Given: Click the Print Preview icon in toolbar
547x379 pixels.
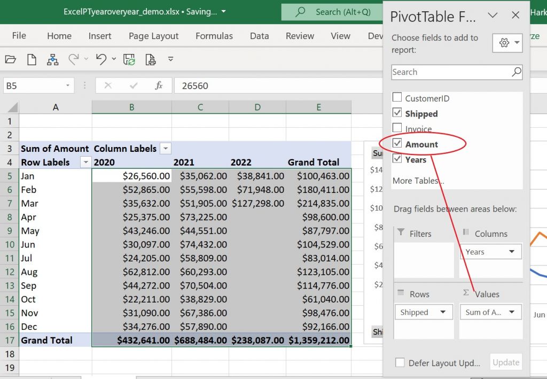Looking at the screenshot, I should [150, 59].
